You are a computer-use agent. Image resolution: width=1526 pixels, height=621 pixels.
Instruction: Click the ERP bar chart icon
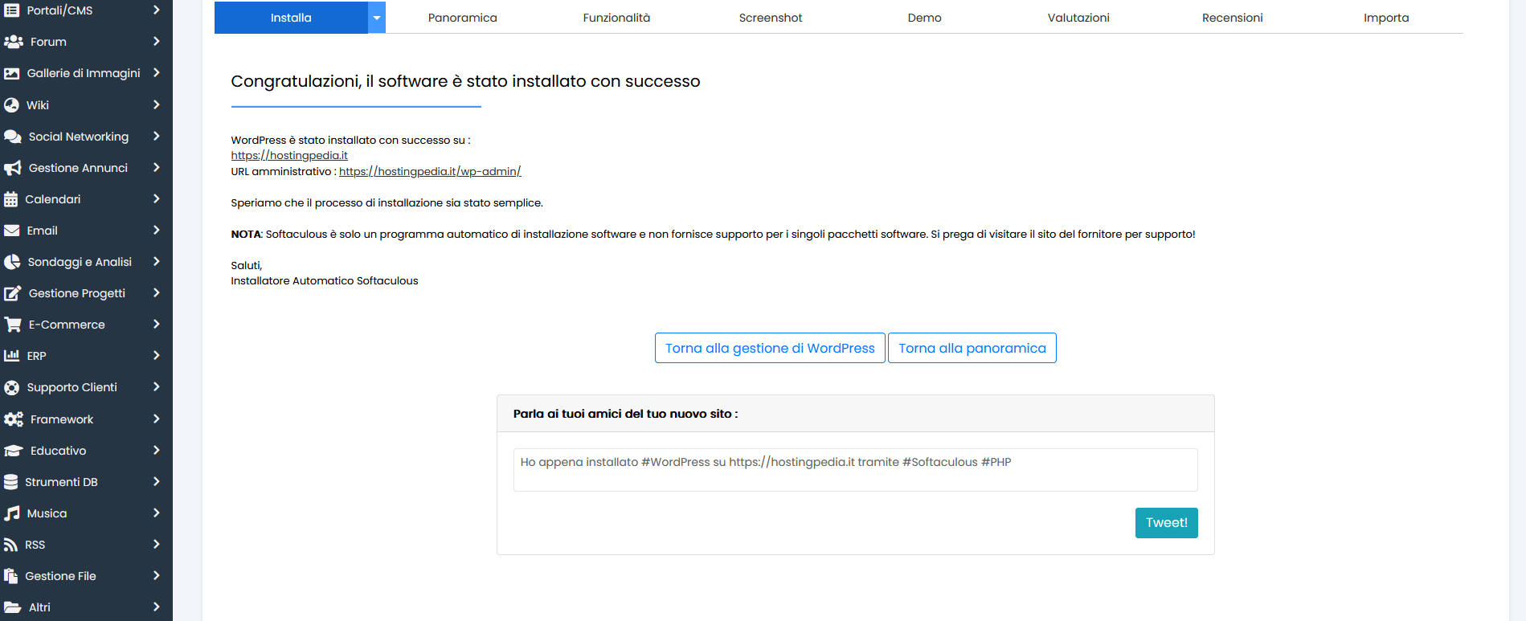pos(11,356)
